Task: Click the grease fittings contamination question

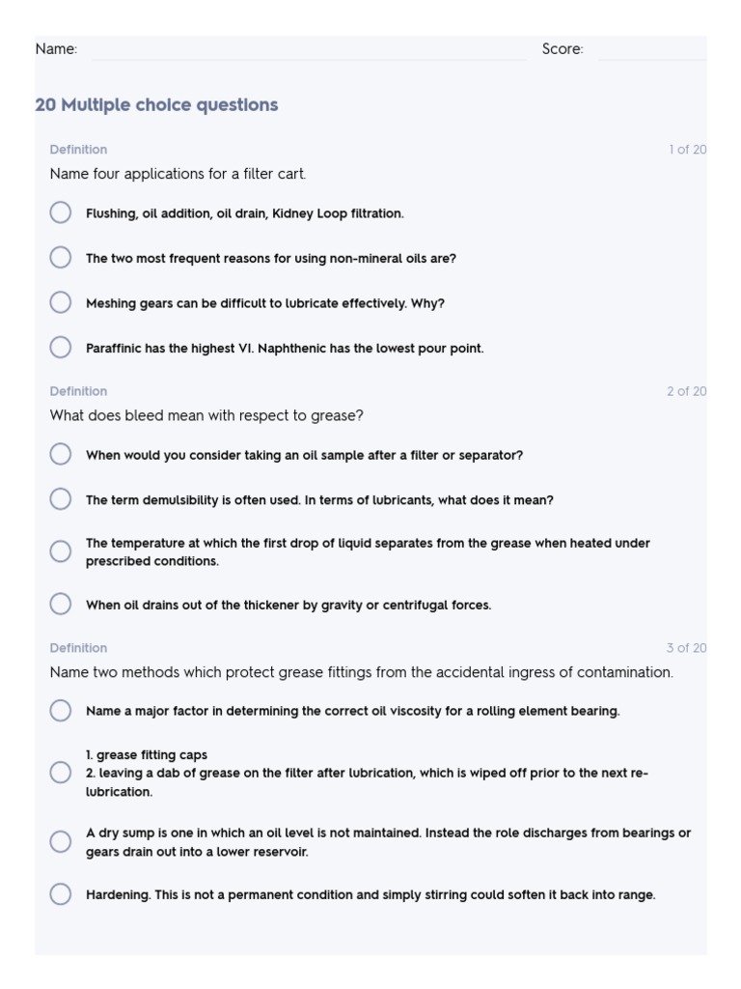Action: pos(361,672)
